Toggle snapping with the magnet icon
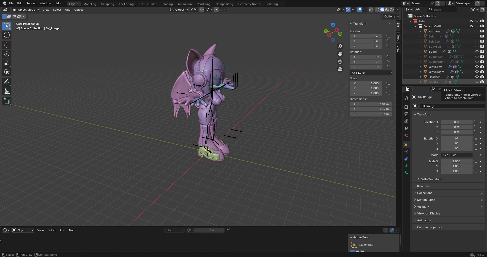This screenshot has height=257, width=487. pyautogui.click(x=202, y=10)
